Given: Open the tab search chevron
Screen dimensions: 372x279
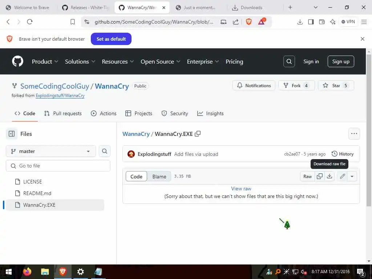Looking at the screenshot, I should coord(316,7).
